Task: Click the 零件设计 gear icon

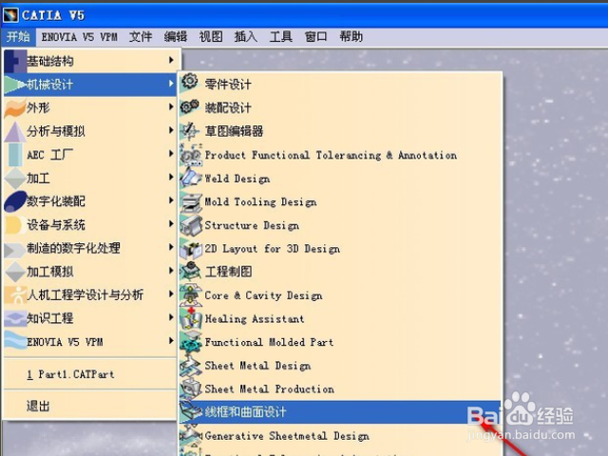Action: 190,82
